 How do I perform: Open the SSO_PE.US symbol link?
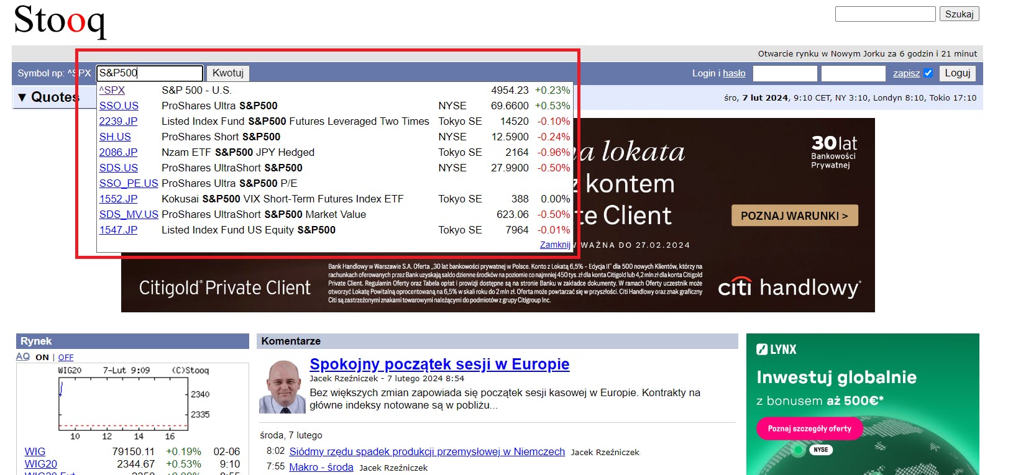pos(129,183)
